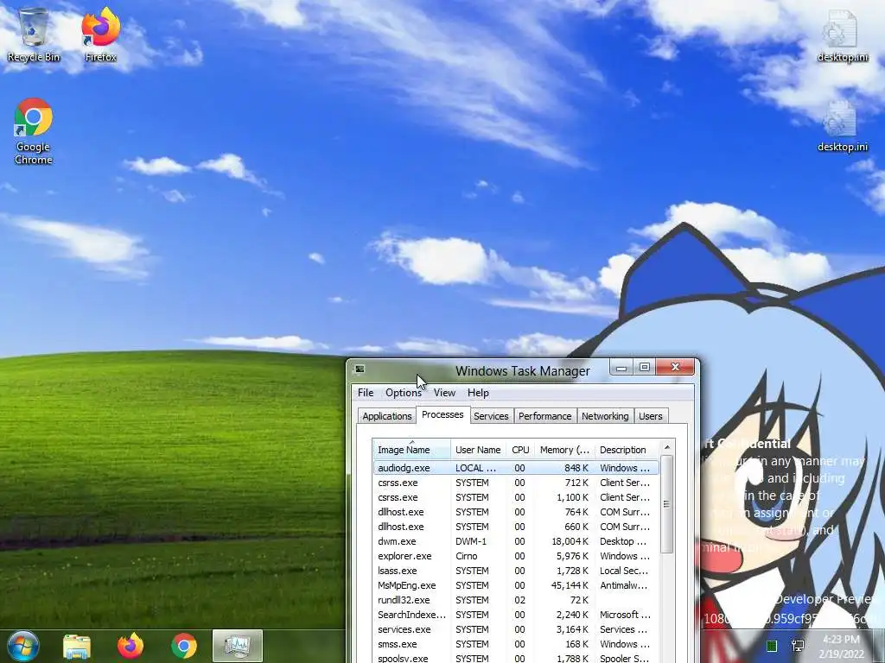
Task: Open File Explorer from the taskbar
Action: 77,646
